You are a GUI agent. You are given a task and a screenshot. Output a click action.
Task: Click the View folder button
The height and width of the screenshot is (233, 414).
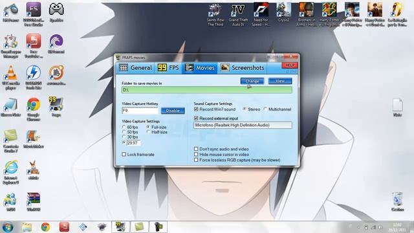280,81
